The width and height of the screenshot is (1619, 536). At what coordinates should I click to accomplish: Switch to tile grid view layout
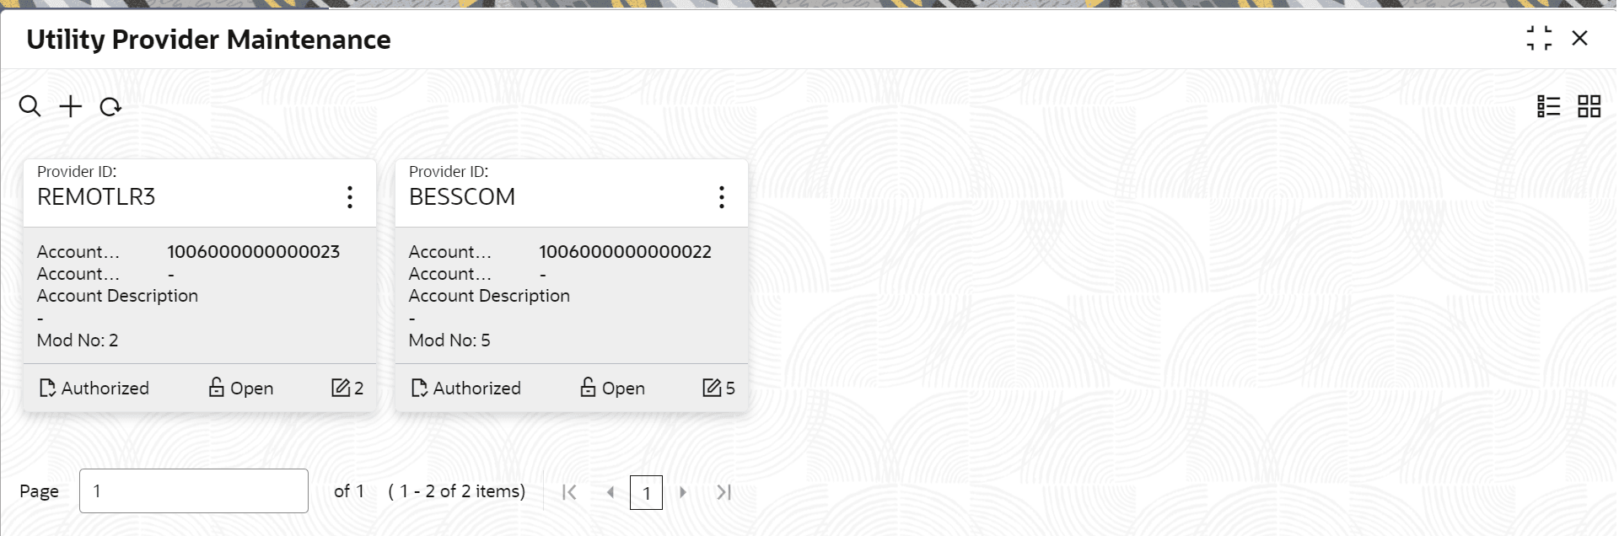1589,106
